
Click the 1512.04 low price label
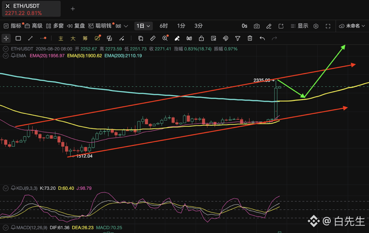pos(85,156)
